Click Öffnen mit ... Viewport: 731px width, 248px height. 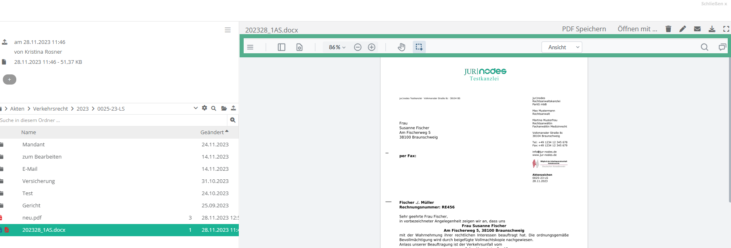pyautogui.click(x=637, y=29)
